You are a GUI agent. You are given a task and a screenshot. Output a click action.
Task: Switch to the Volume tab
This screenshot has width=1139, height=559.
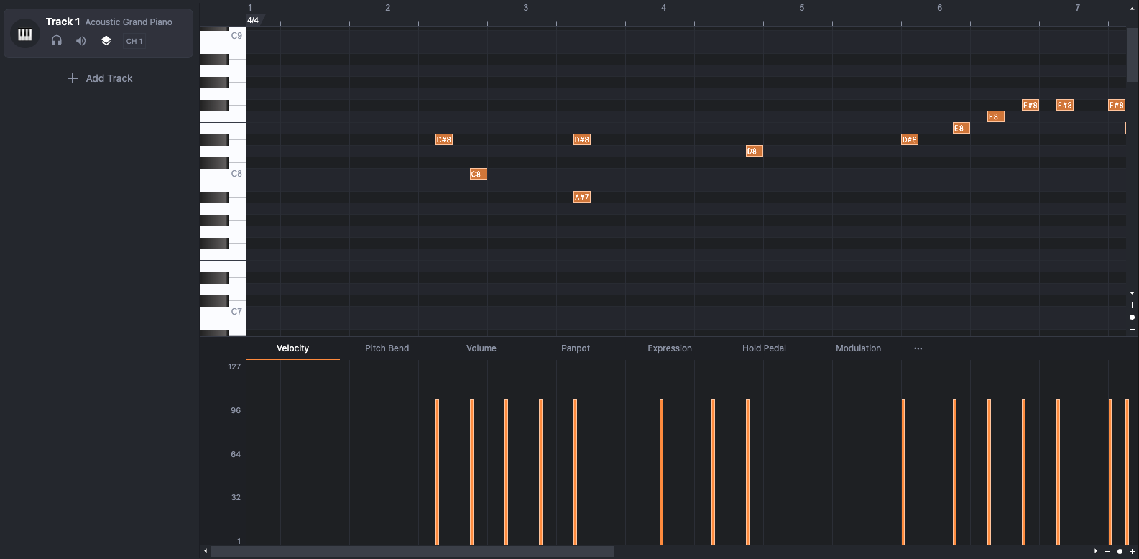click(x=481, y=348)
